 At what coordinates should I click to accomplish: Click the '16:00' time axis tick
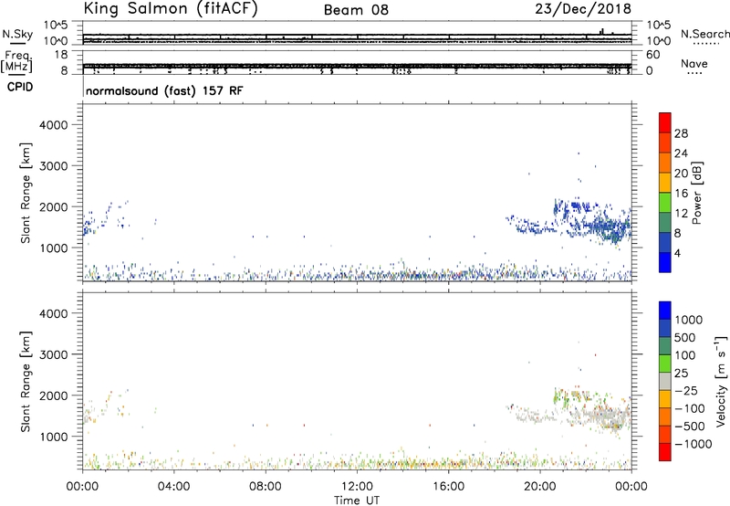coord(448,487)
